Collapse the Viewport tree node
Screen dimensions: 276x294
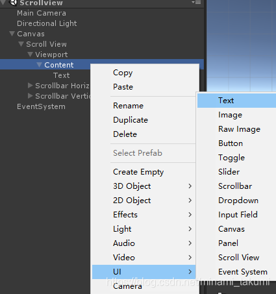point(31,55)
